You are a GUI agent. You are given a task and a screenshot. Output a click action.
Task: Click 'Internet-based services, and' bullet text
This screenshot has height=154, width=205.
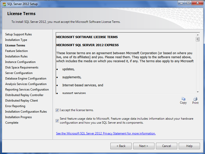click(x=83, y=85)
